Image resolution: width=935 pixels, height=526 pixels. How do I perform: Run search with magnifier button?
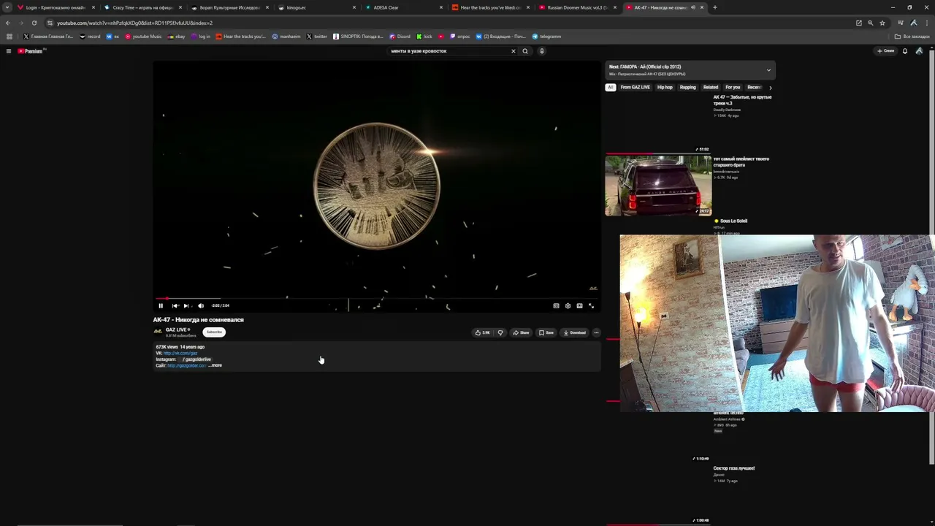click(525, 51)
